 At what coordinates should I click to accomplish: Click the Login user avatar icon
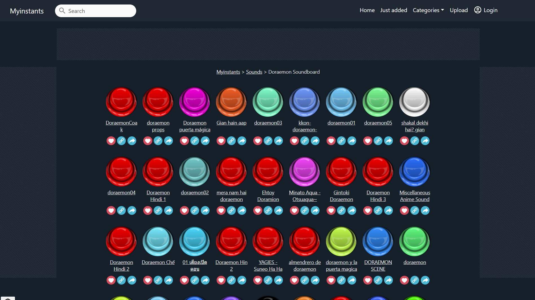(477, 10)
